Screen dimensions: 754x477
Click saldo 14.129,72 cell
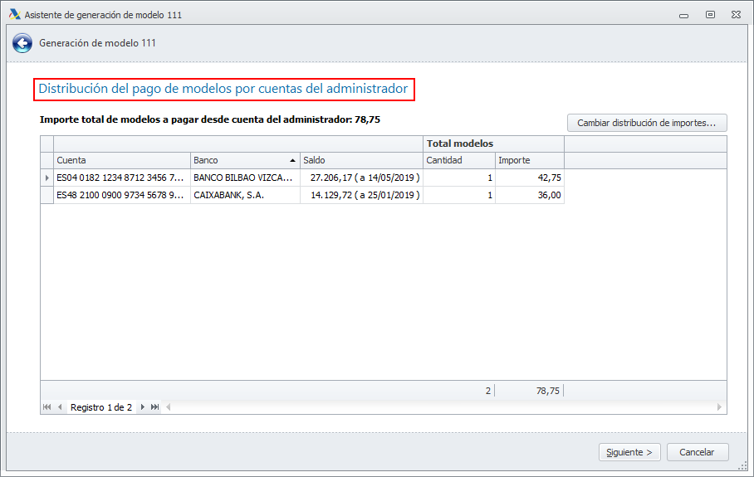point(361,195)
